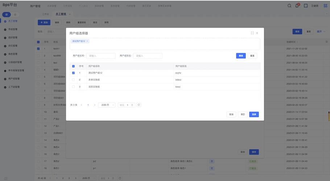Check the 流程实施组 row checkbox
Viewport: 330px width, 181px height.
point(74,87)
